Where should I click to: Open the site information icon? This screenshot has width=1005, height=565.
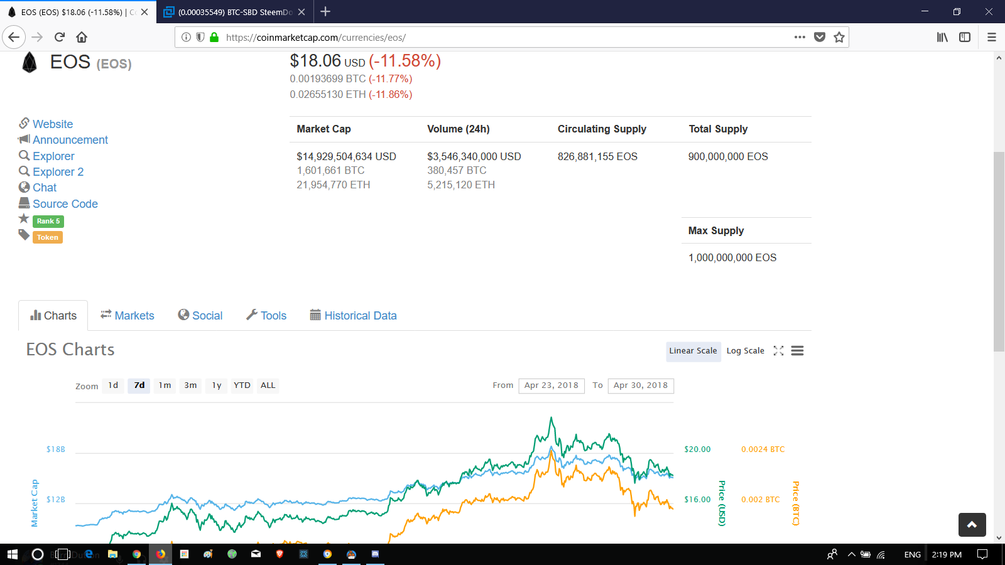(x=186, y=37)
